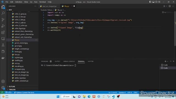Click Youtube Videos in the breadcrumb

pyautogui.click(x=46, y=10)
